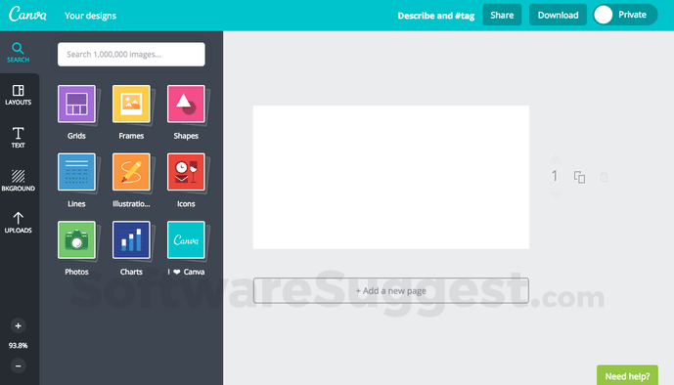
Task: Click Add a new page
Action: tap(390, 290)
